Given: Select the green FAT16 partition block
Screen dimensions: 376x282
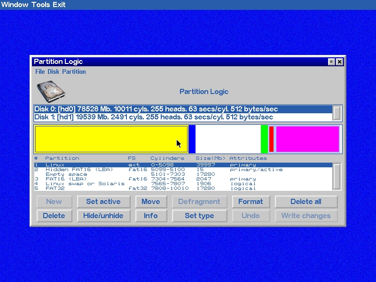Looking at the screenshot, I should click(x=264, y=139).
